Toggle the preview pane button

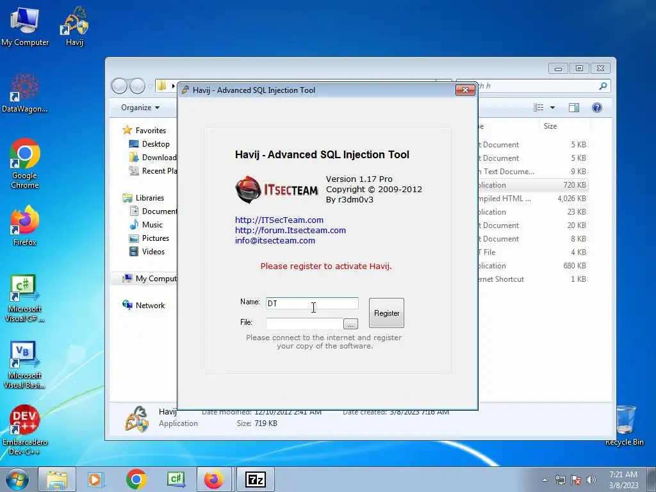click(574, 108)
